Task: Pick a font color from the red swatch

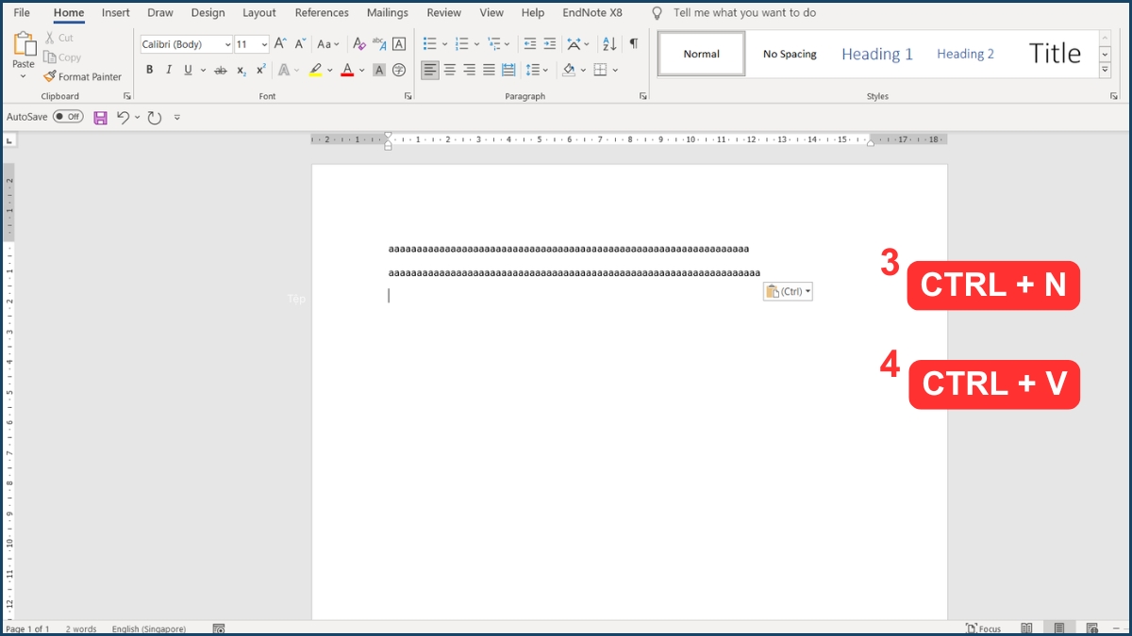Action: click(347, 69)
